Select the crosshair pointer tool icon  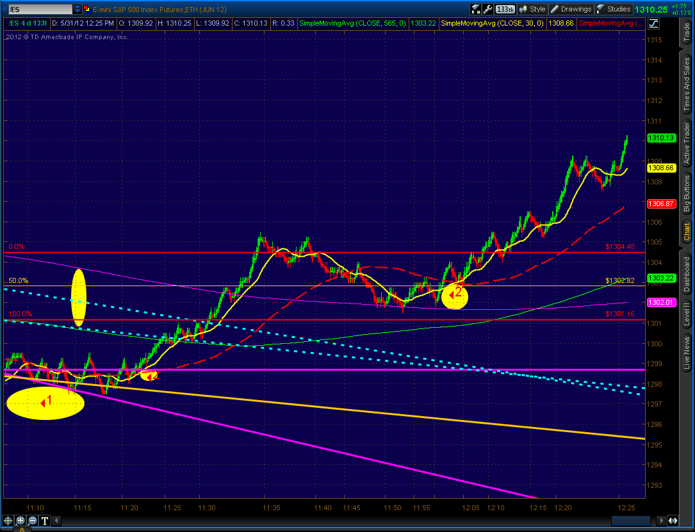pyautogui.click(x=8, y=521)
